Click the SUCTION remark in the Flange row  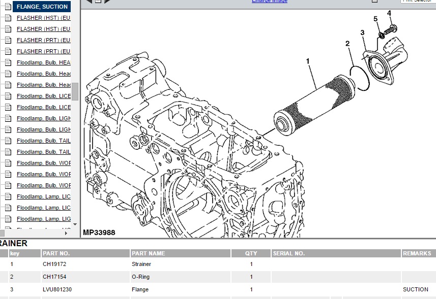[416, 289]
